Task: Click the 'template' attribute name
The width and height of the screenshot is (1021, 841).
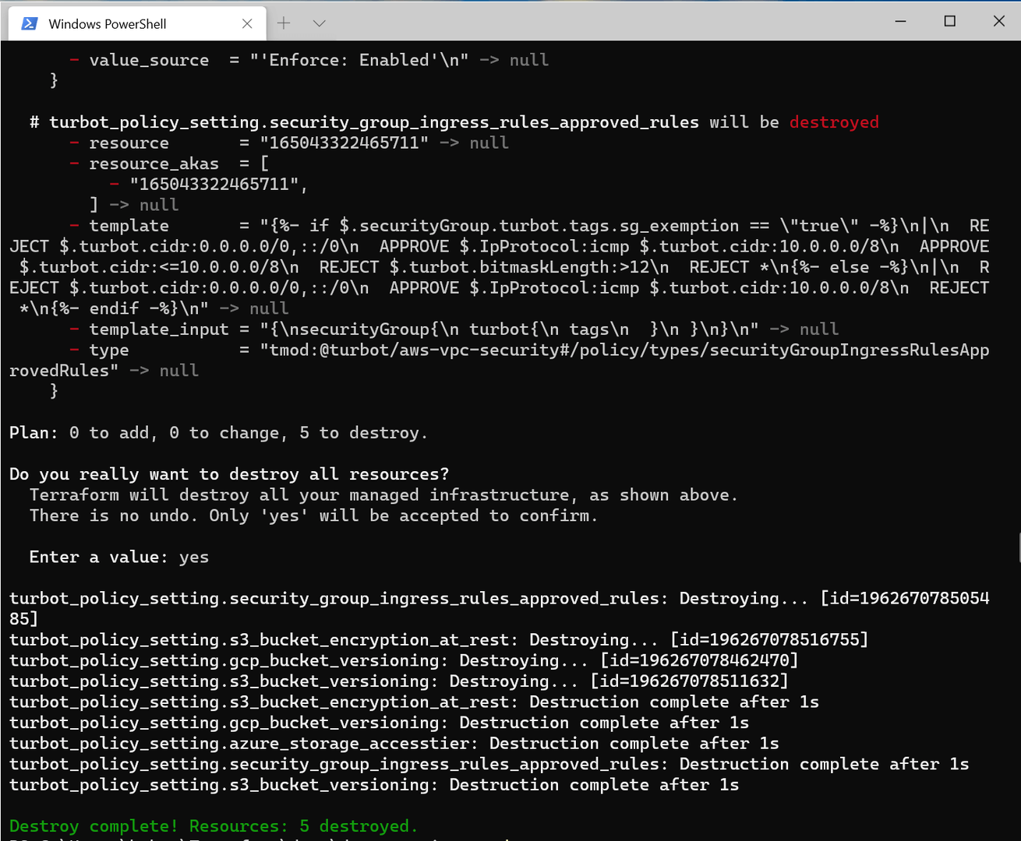Action: click(x=129, y=226)
